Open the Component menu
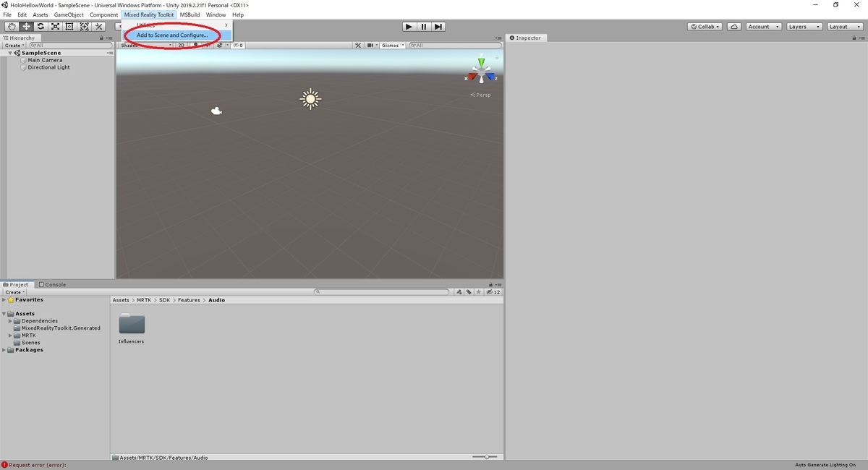 103,14
